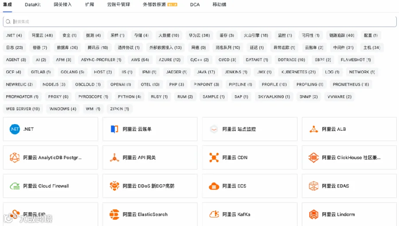Open the DataKit tab

[x=32, y=4]
